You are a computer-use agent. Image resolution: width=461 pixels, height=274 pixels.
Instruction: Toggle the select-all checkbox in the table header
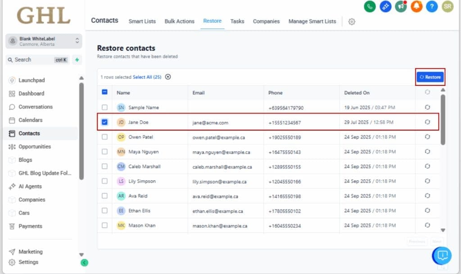[105, 92]
